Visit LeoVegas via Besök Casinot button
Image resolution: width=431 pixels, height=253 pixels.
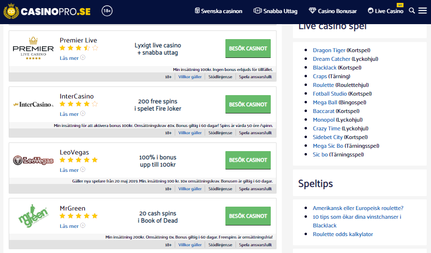tap(248, 160)
